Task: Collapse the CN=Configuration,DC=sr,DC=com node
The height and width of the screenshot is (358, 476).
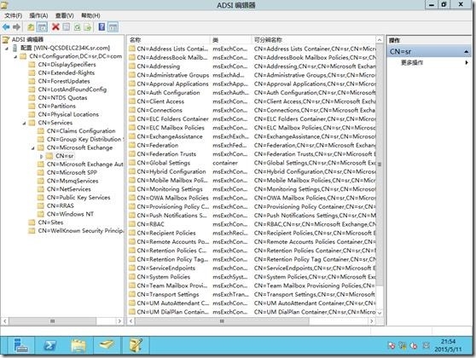Action: pyautogui.click(x=15, y=57)
